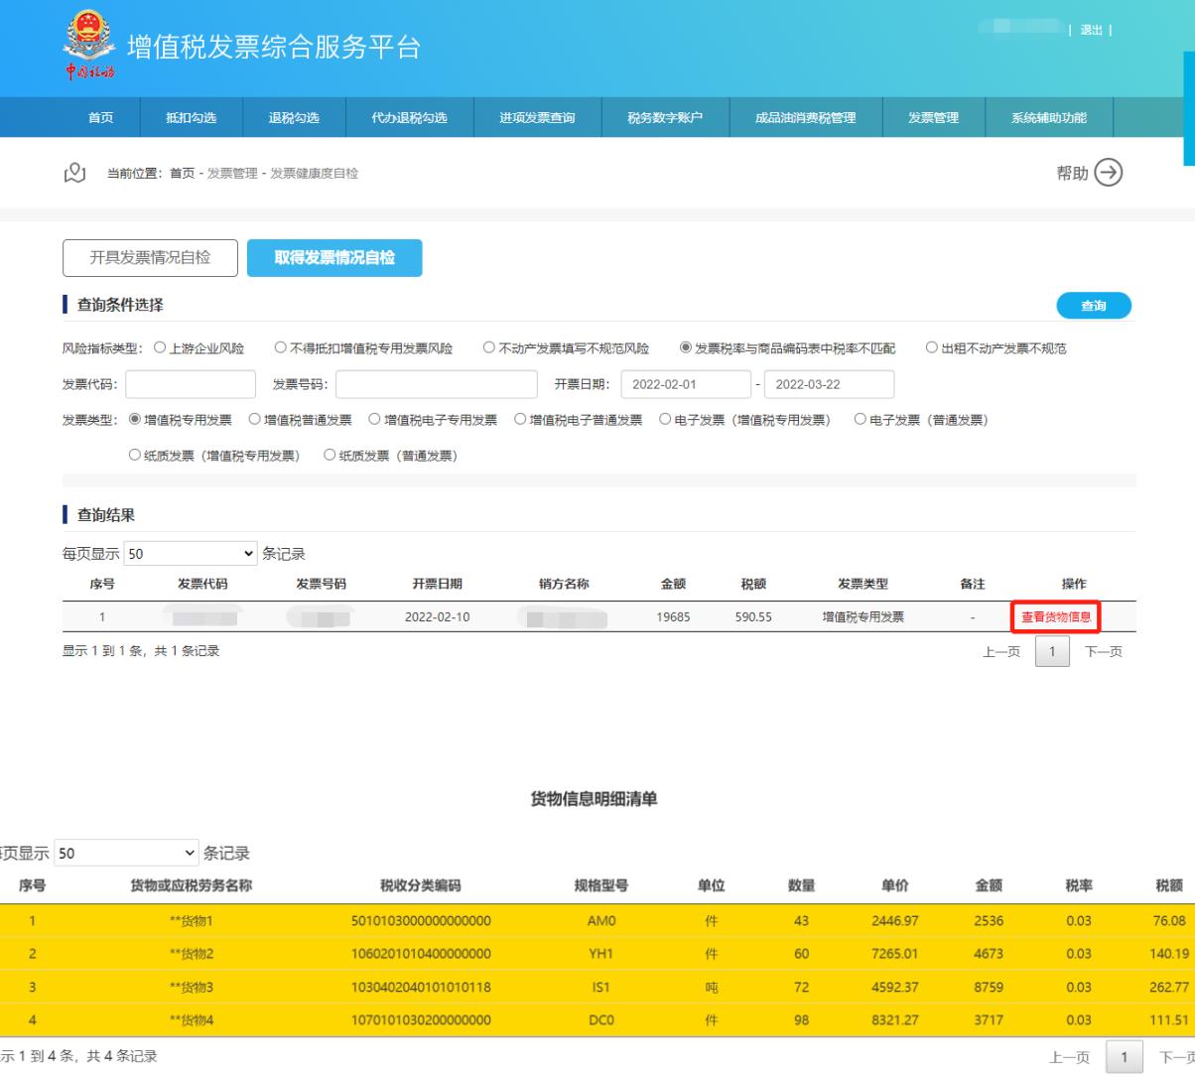The height and width of the screenshot is (1077, 1195).
Task: Click the current location map pin icon
Action: coord(74,174)
